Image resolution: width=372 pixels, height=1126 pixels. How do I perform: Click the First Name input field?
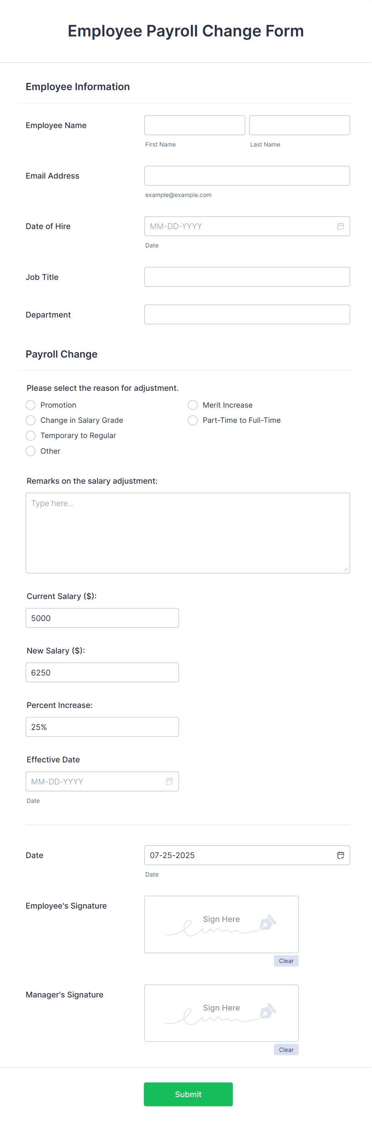pos(194,125)
